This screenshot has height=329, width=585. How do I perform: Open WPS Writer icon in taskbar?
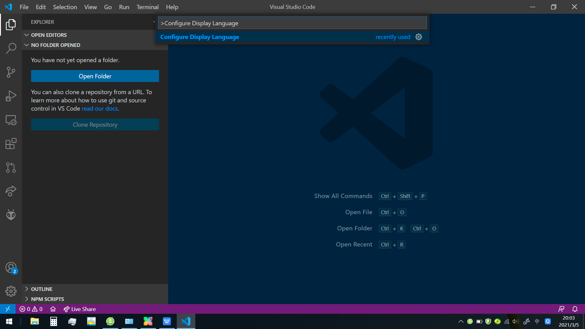tap(167, 321)
